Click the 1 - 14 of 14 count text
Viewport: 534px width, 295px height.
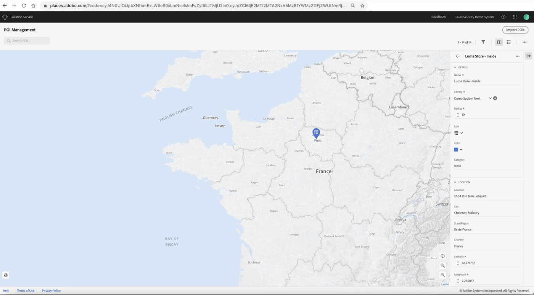tap(465, 42)
